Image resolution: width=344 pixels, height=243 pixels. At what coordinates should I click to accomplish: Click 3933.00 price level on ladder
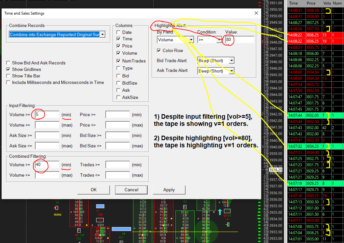[x=276, y=238]
